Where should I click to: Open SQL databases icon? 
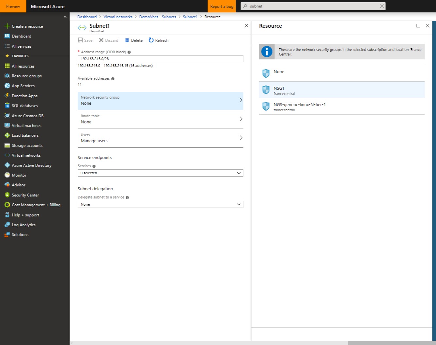point(7,106)
